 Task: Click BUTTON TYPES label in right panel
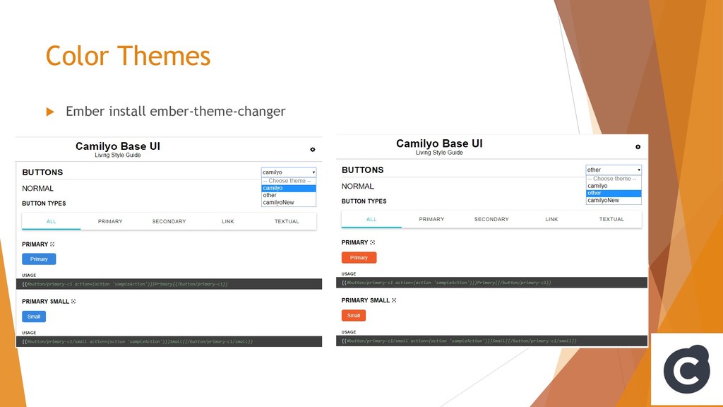(364, 201)
